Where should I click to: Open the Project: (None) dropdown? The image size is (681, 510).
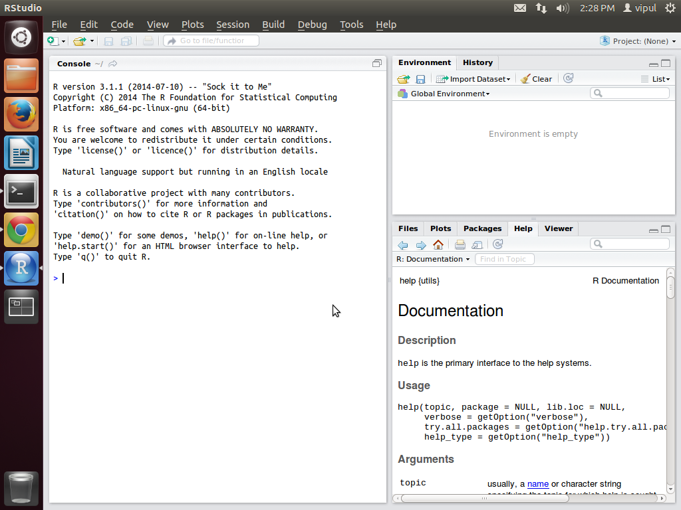[638, 41]
